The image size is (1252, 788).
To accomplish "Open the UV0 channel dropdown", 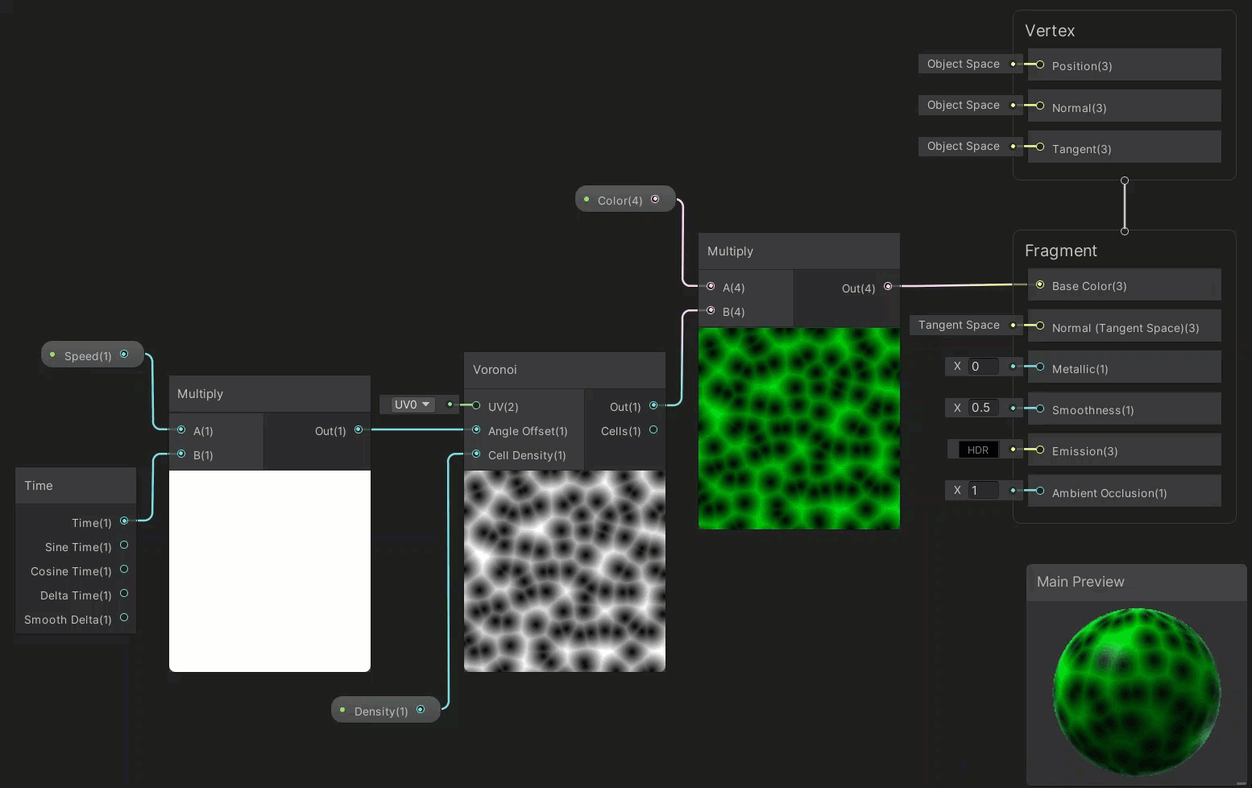I will coord(412,404).
